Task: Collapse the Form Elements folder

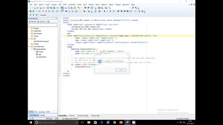Action: (30, 47)
